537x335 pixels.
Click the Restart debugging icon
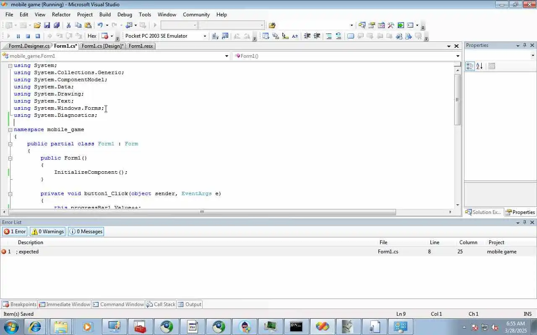pyautogui.click(x=38, y=36)
